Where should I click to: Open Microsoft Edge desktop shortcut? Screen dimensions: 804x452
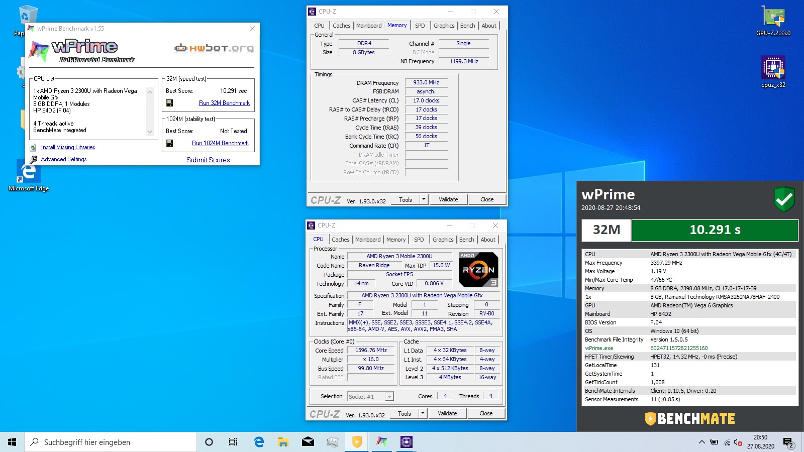29,176
